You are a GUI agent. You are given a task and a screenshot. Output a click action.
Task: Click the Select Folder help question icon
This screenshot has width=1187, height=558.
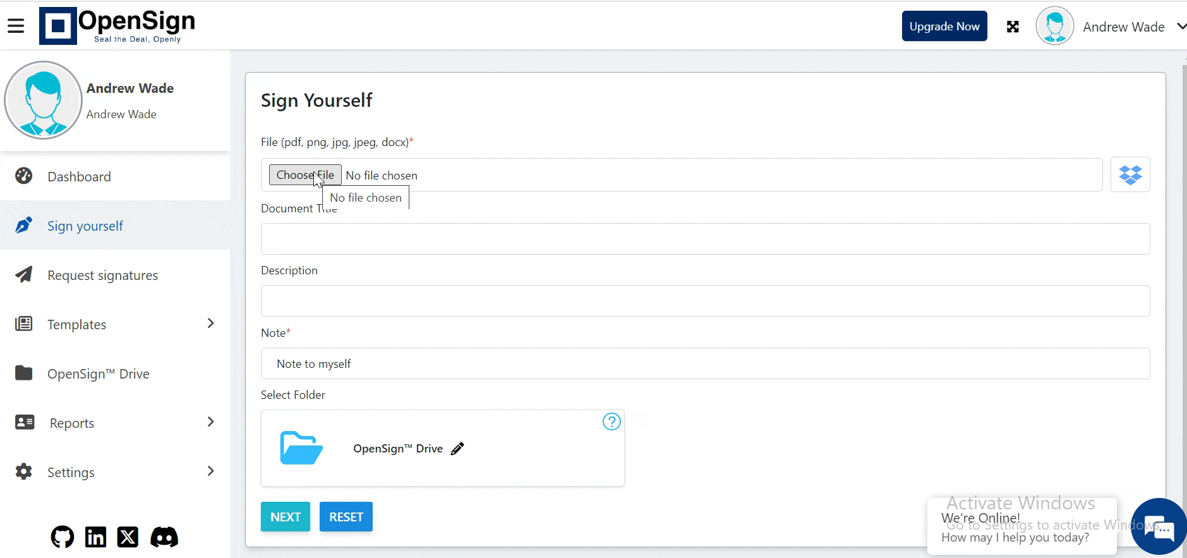(x=612, y=422)
